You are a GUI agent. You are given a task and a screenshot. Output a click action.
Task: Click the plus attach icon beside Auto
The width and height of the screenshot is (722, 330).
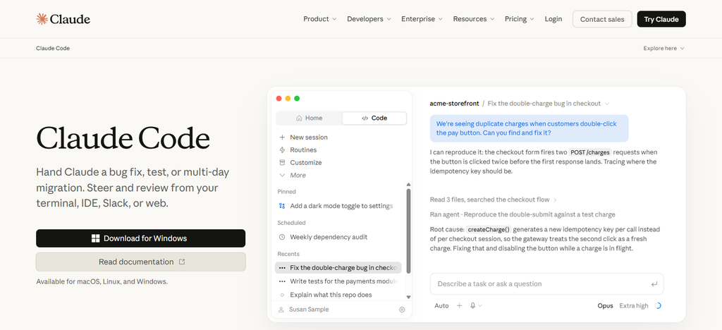tap(459, 305)
